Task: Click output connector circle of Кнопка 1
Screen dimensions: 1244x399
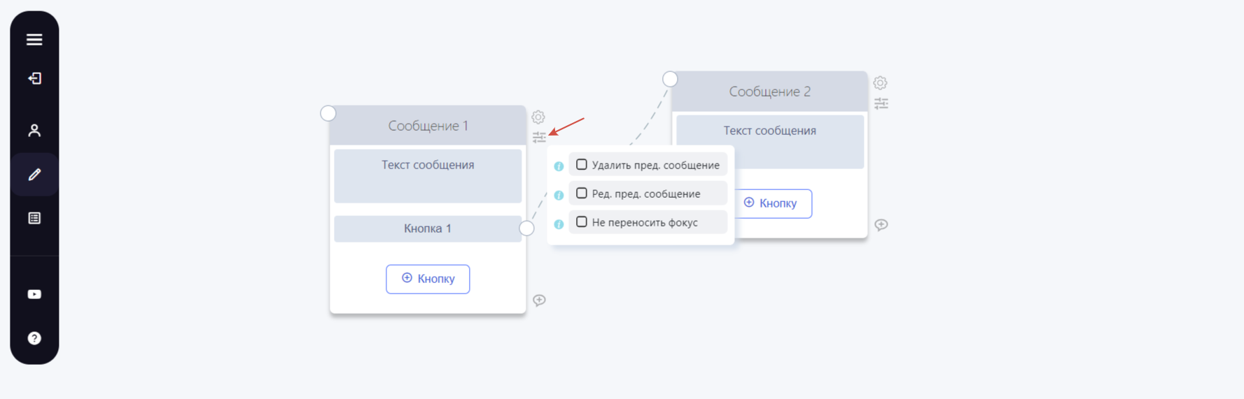Action: (x=527, y=228)
